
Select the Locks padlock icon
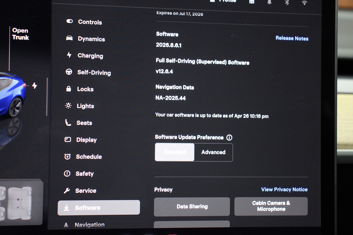pyautogui.click(x=69, y=89)
